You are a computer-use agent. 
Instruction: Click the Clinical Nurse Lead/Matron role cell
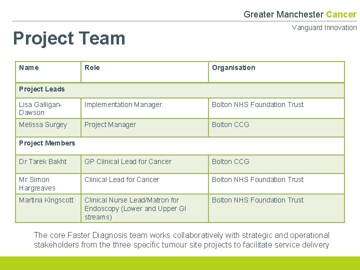point(144,208)
